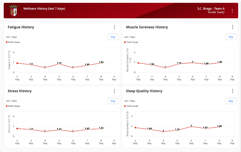Click the S.C. Braga - Team A label

click(211, 9)
